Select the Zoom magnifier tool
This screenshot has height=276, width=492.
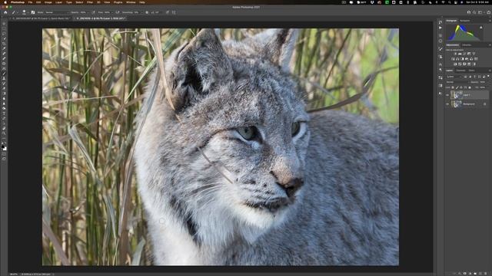[4, 133]
